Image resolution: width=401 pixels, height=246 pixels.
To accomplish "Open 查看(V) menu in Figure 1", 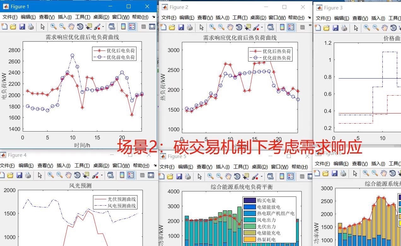I will (x=47, y=17).
